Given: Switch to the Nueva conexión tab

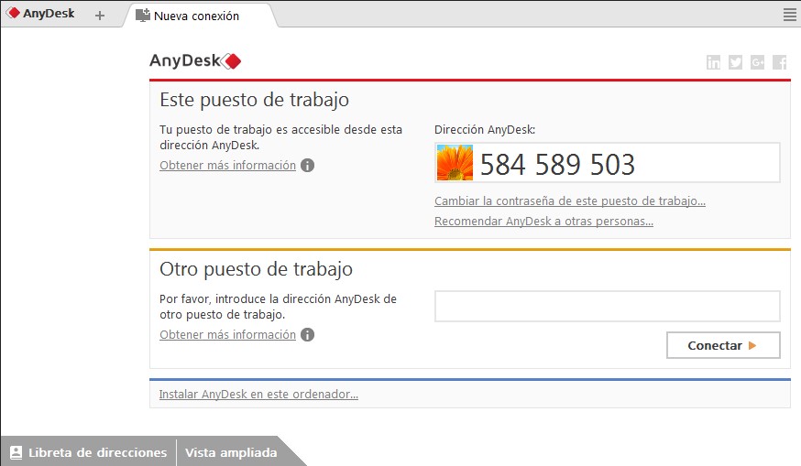Looking at the screenshot, I should tap(196, 16).
